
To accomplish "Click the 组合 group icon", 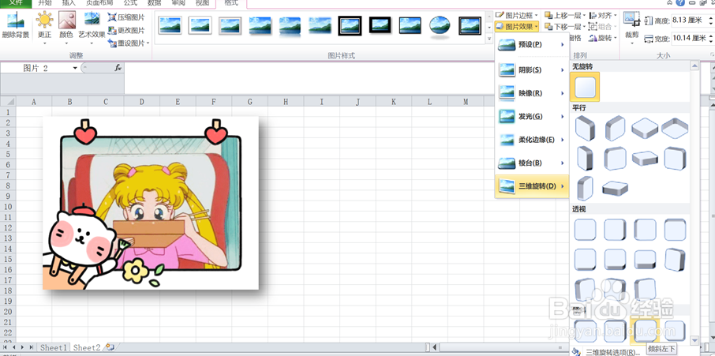I will 593,26.
